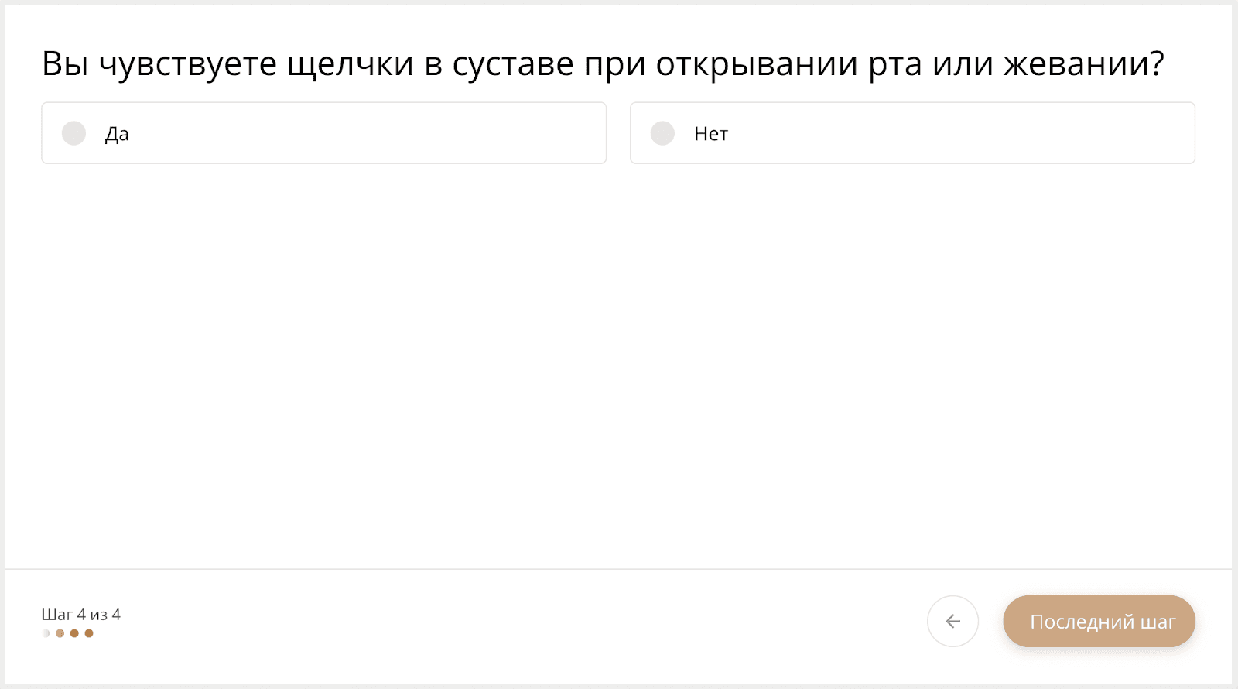Select the "Да" radio button
Screen dimensions: 1238x689
[x=74, y=133]
